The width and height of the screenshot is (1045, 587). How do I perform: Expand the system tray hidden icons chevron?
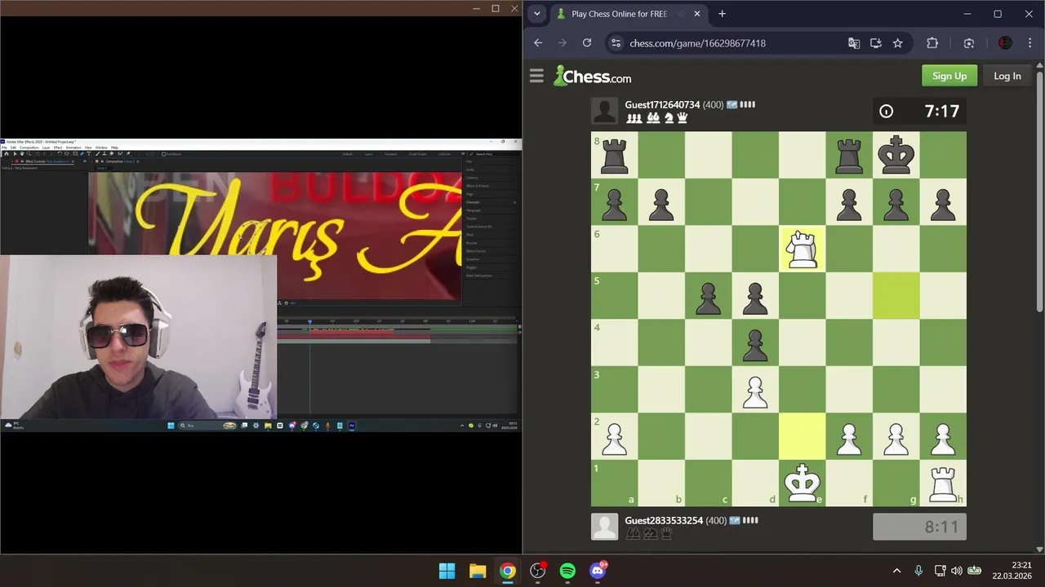(x=896, y=571)
